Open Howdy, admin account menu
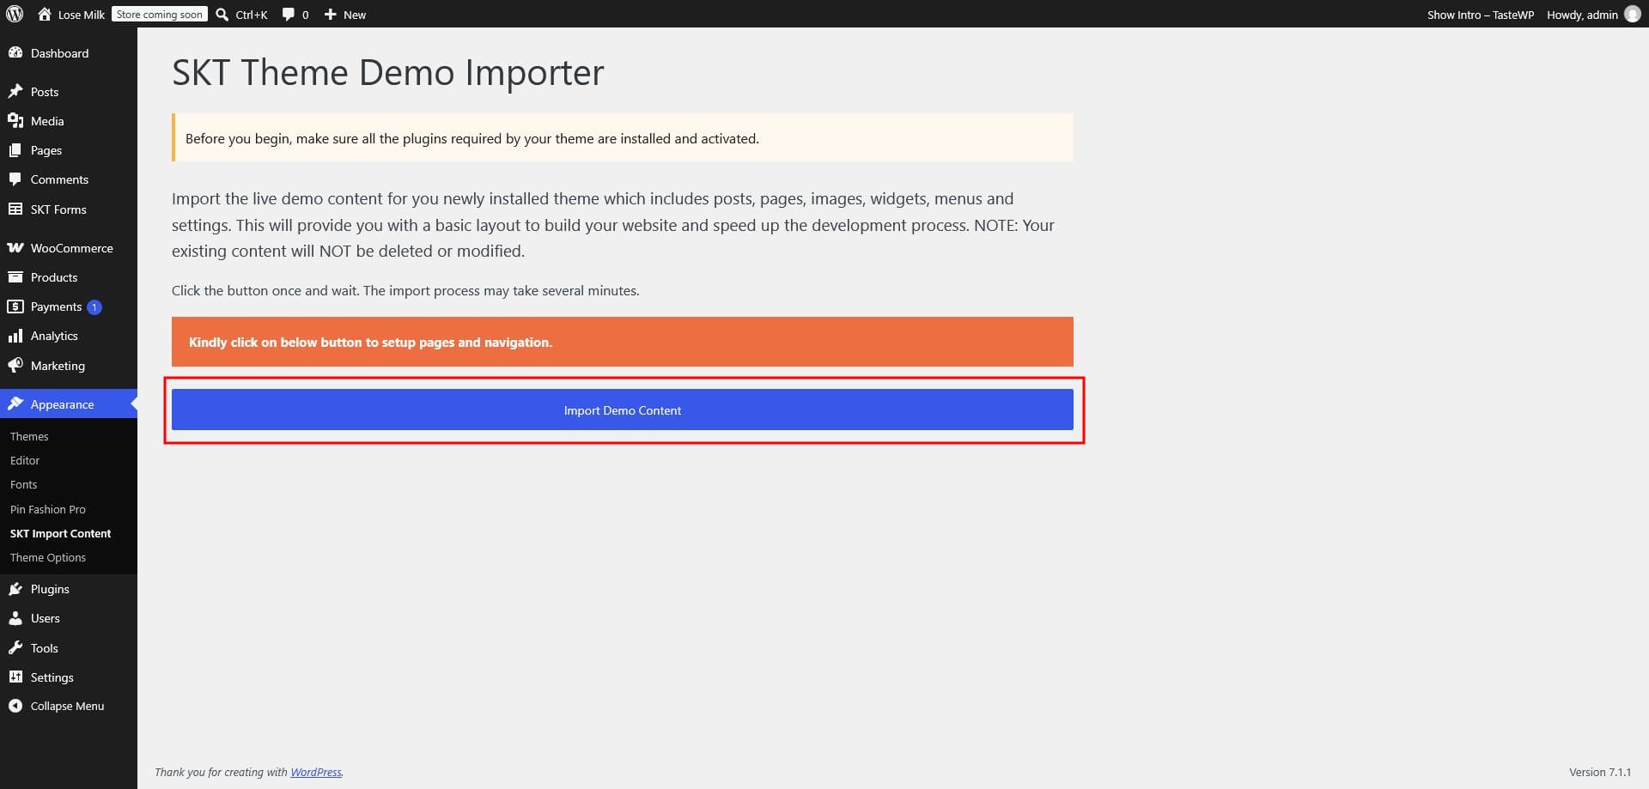 click(1582, 15)
